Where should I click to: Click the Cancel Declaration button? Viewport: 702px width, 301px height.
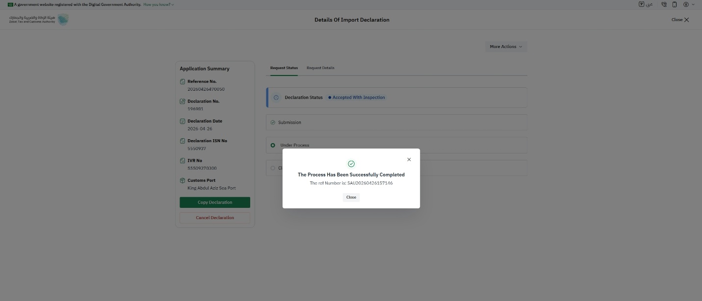(x=215, y=218)
